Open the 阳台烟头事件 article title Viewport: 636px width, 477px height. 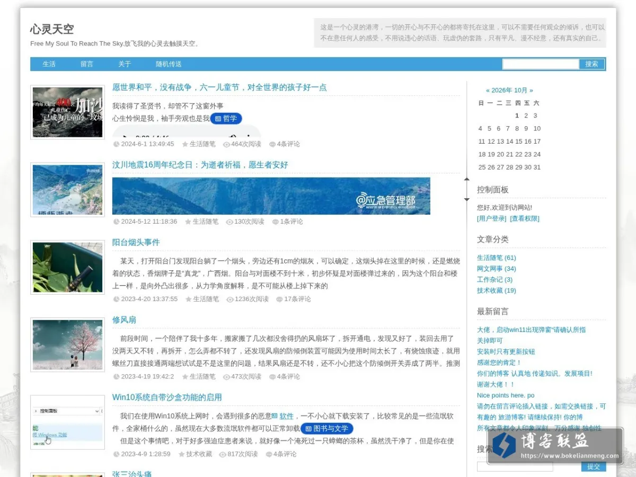[136, 242]
